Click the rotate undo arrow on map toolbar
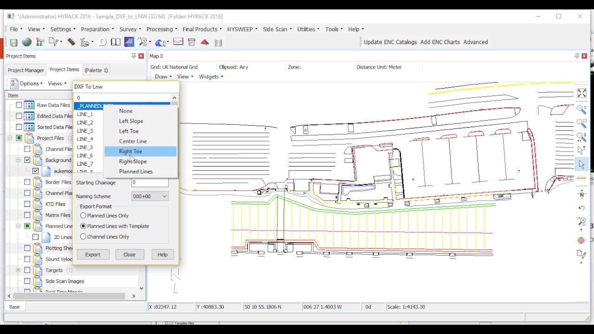This screenshot has width=594, height=334. (x=581, y=208)
